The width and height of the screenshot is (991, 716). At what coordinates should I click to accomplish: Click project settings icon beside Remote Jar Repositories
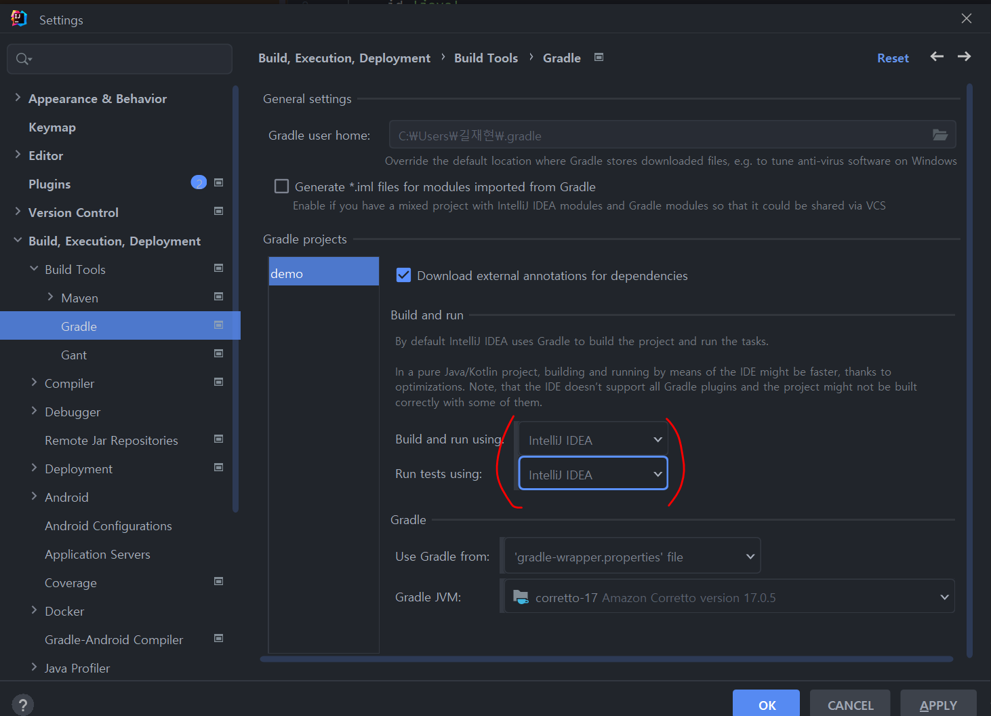point(218,439)
